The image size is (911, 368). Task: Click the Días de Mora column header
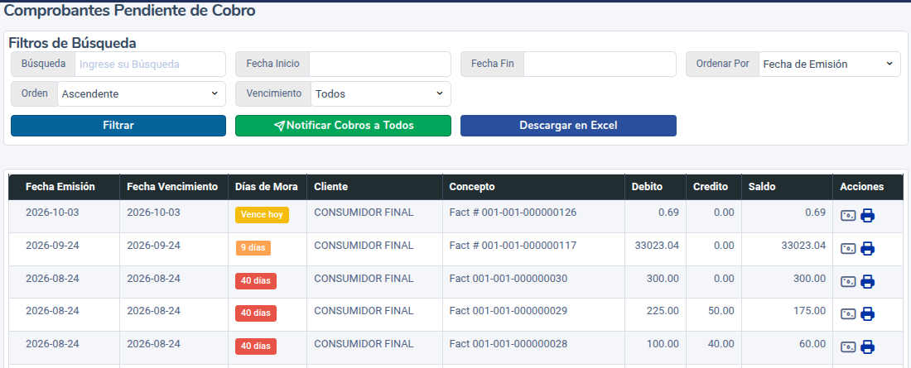pos(267,187)
